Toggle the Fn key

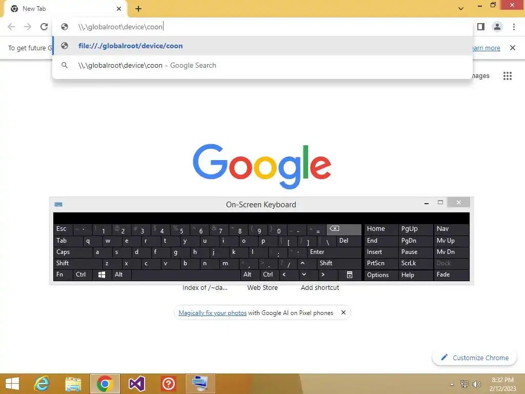point(63,275)
